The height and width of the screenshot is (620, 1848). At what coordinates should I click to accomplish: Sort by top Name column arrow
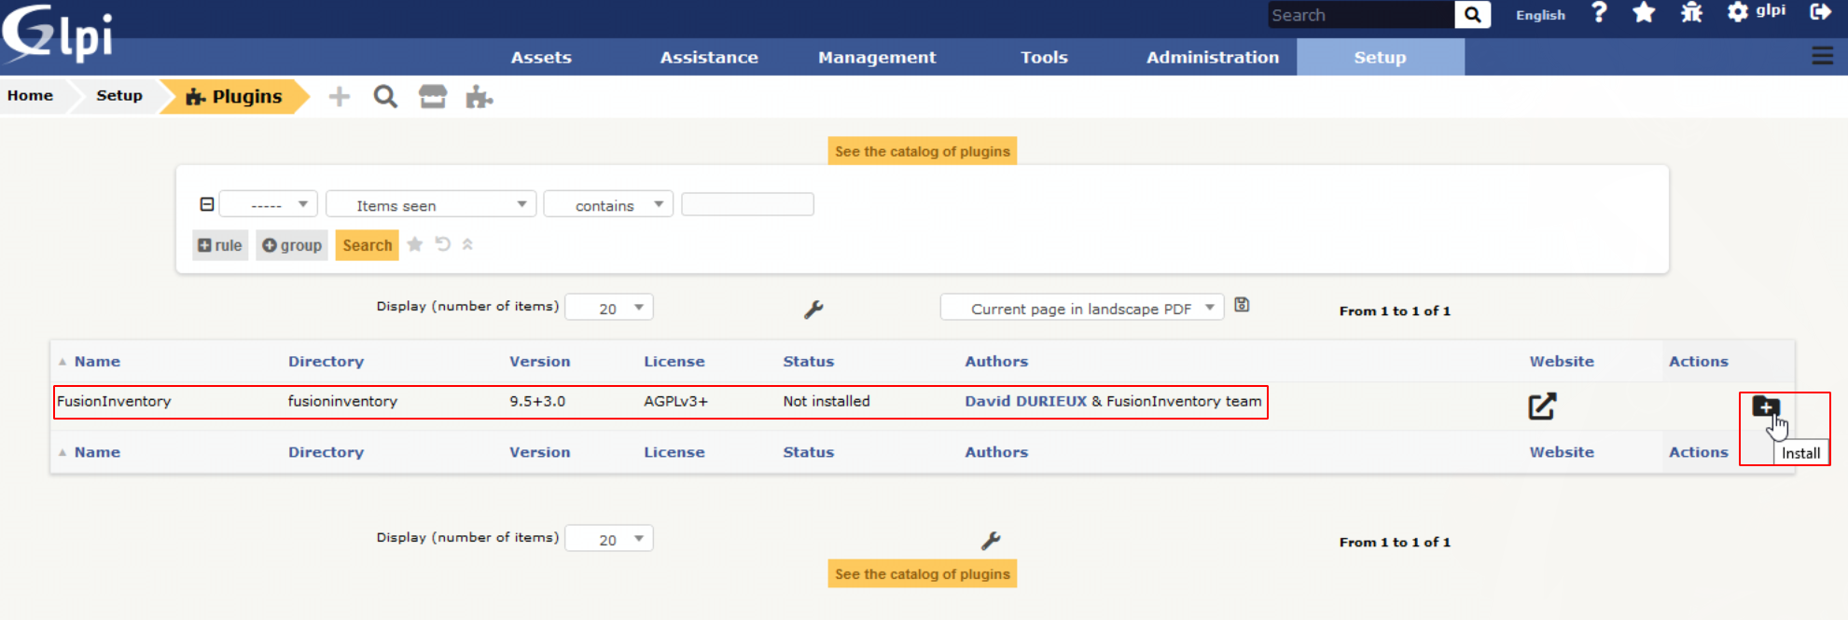[63, 362]
